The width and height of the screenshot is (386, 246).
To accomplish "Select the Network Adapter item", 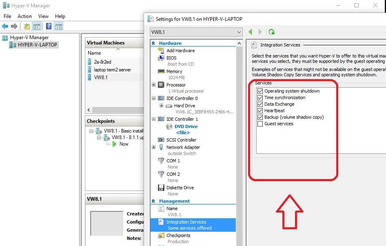I will (x=183, y=147).
